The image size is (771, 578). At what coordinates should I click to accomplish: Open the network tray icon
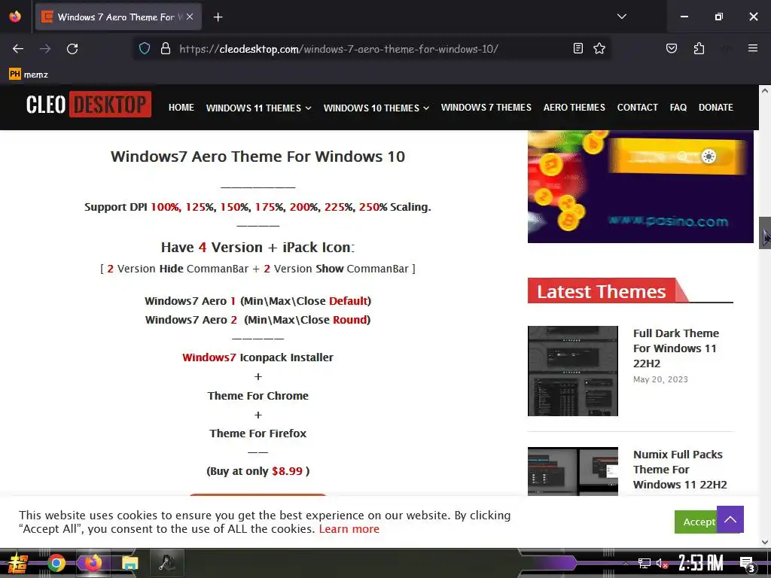(644, 563)
